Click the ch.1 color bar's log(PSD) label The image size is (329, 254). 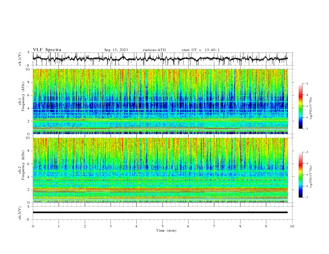point(311,108)
